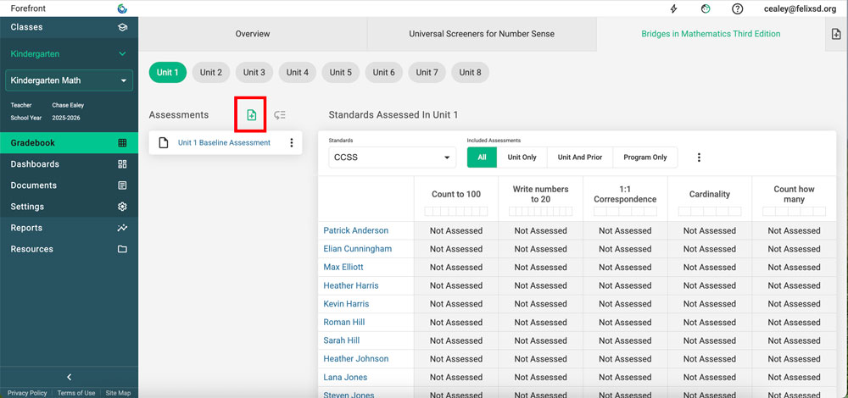Select the Program Only filter

(644, 158)
